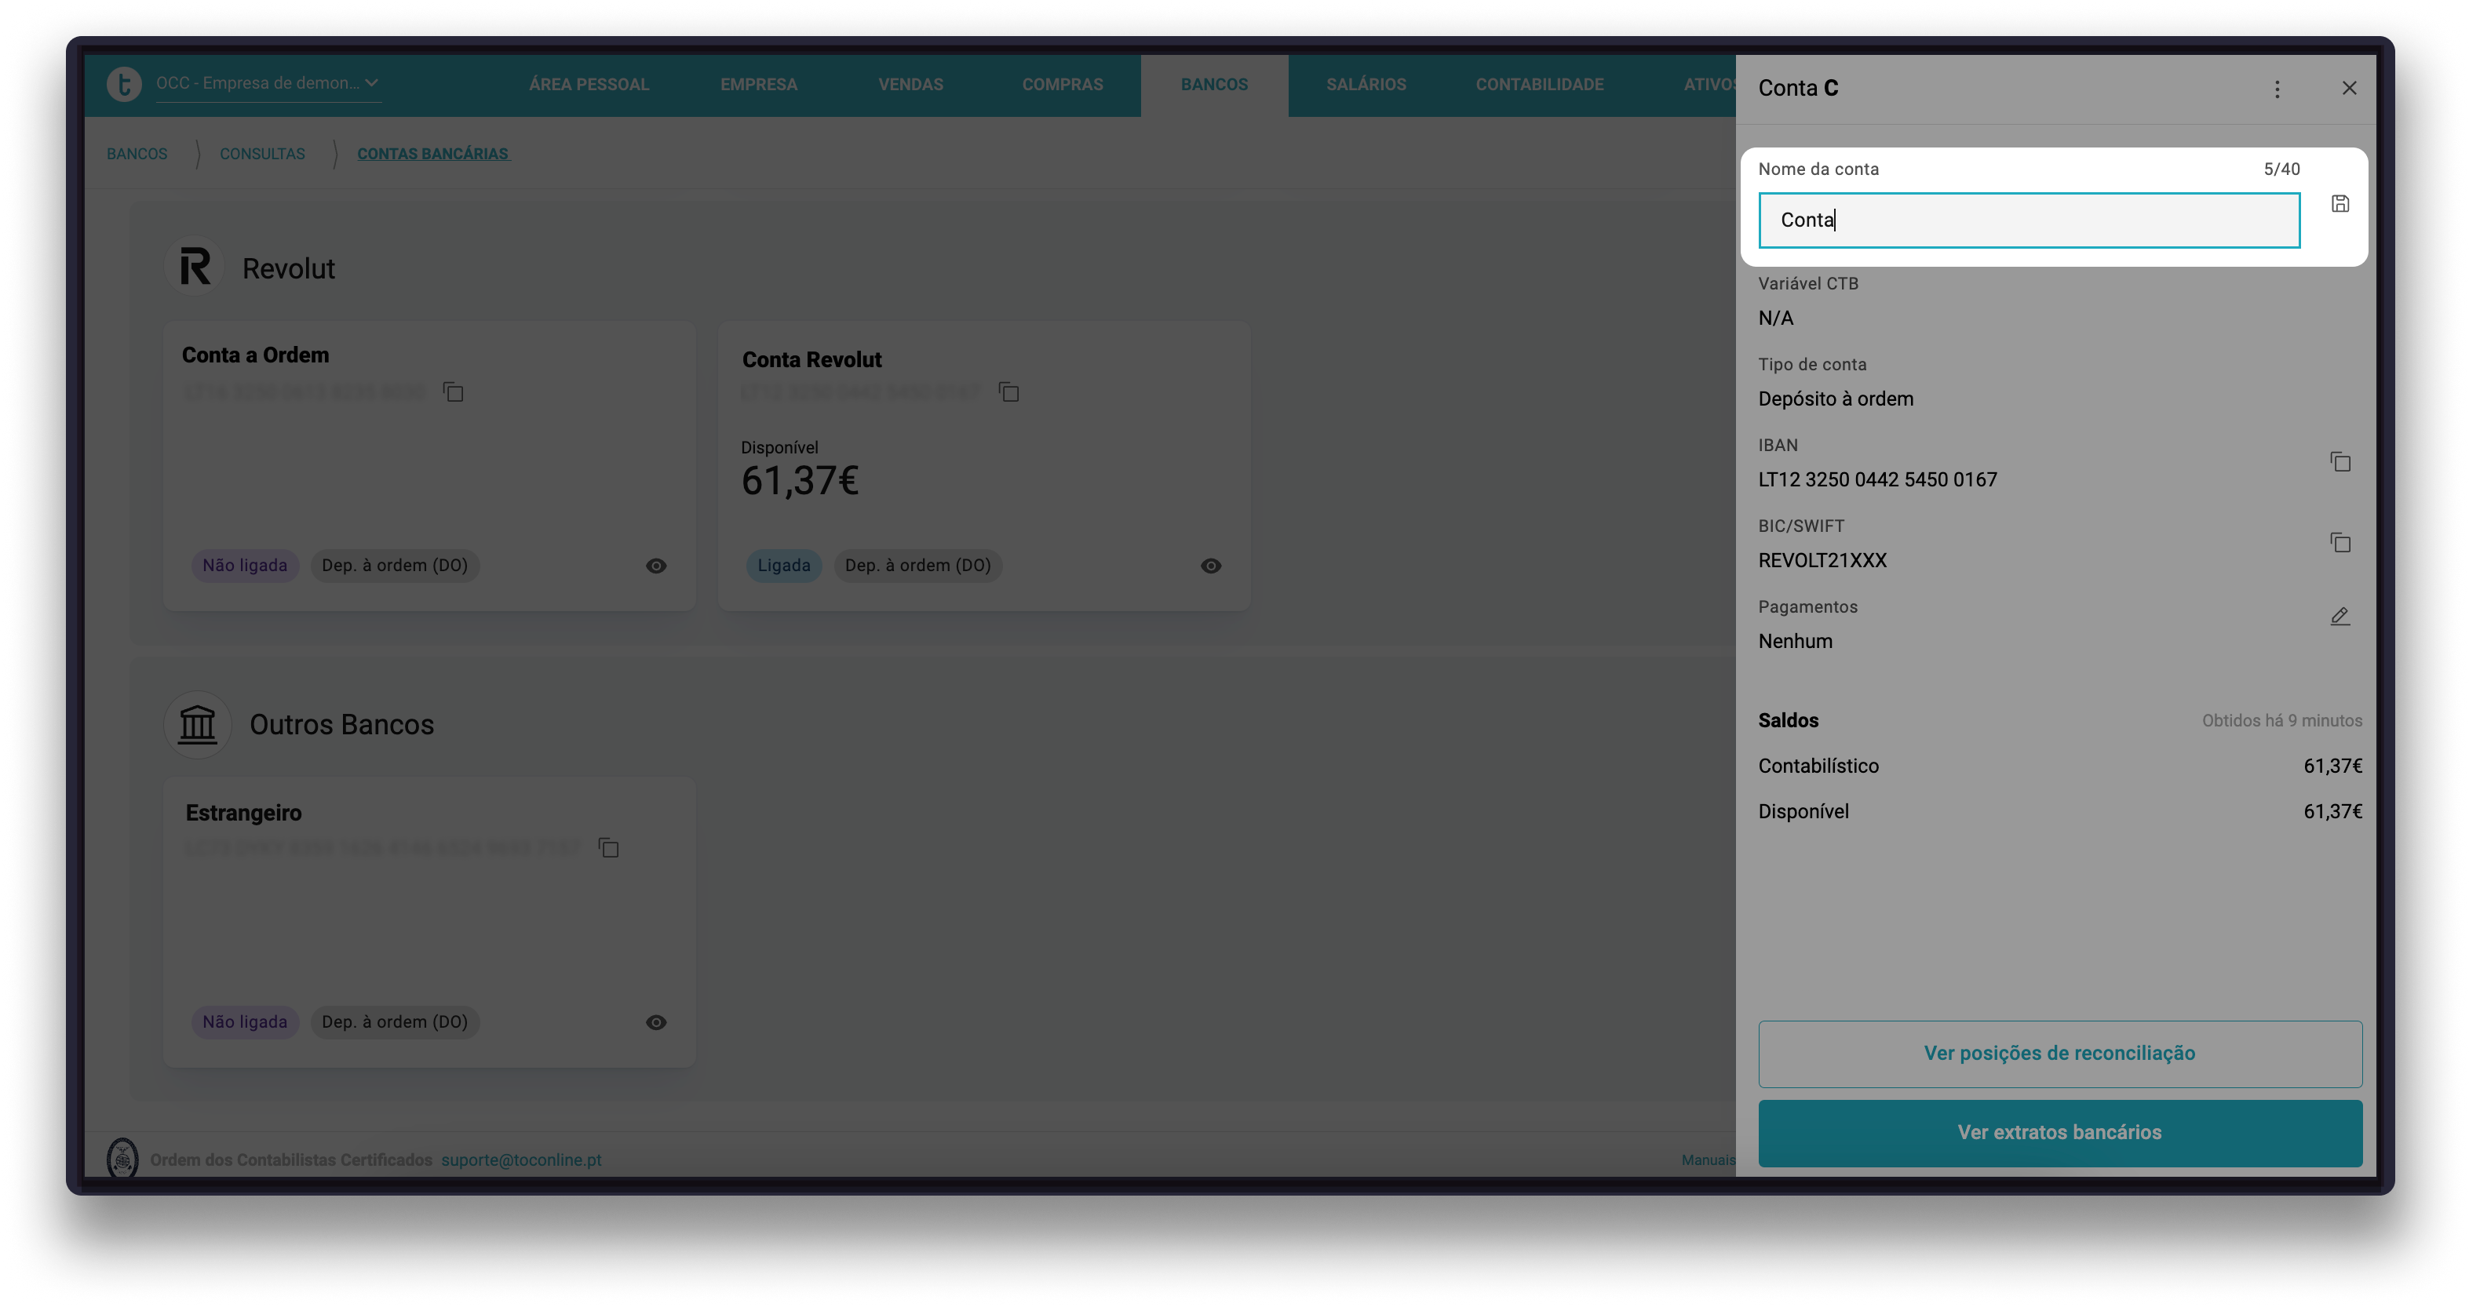Open suporte@toconline.pt email link

520,1160
